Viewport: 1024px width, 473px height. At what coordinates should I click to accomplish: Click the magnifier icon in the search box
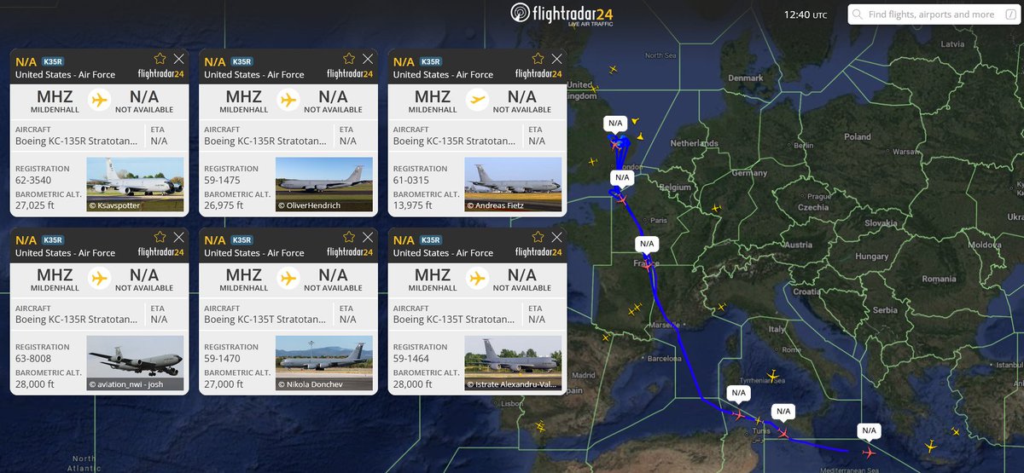[x=858, y=14]
